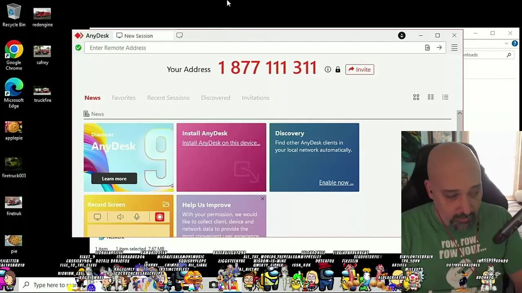
Task: Switch to the Discovered tab
Action: coord(216,98)
